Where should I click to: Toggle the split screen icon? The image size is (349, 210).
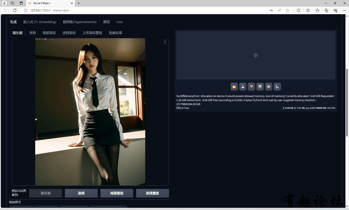pos(308,10)
